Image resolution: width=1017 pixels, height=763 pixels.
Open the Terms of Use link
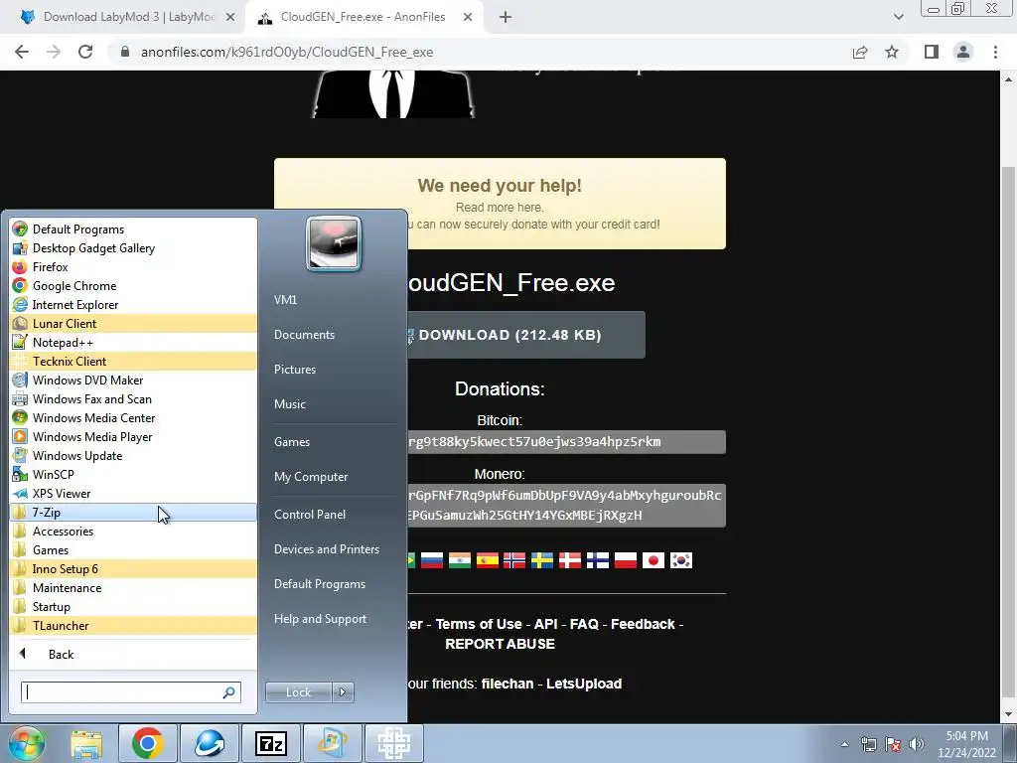click(479, 624)
